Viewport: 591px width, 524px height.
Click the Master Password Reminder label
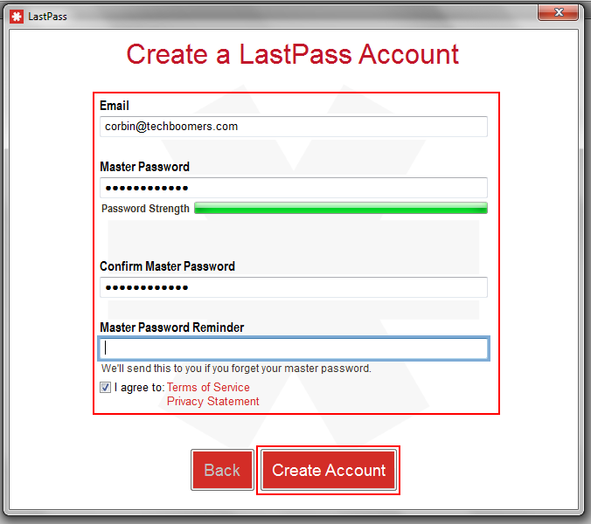[172, 327]
